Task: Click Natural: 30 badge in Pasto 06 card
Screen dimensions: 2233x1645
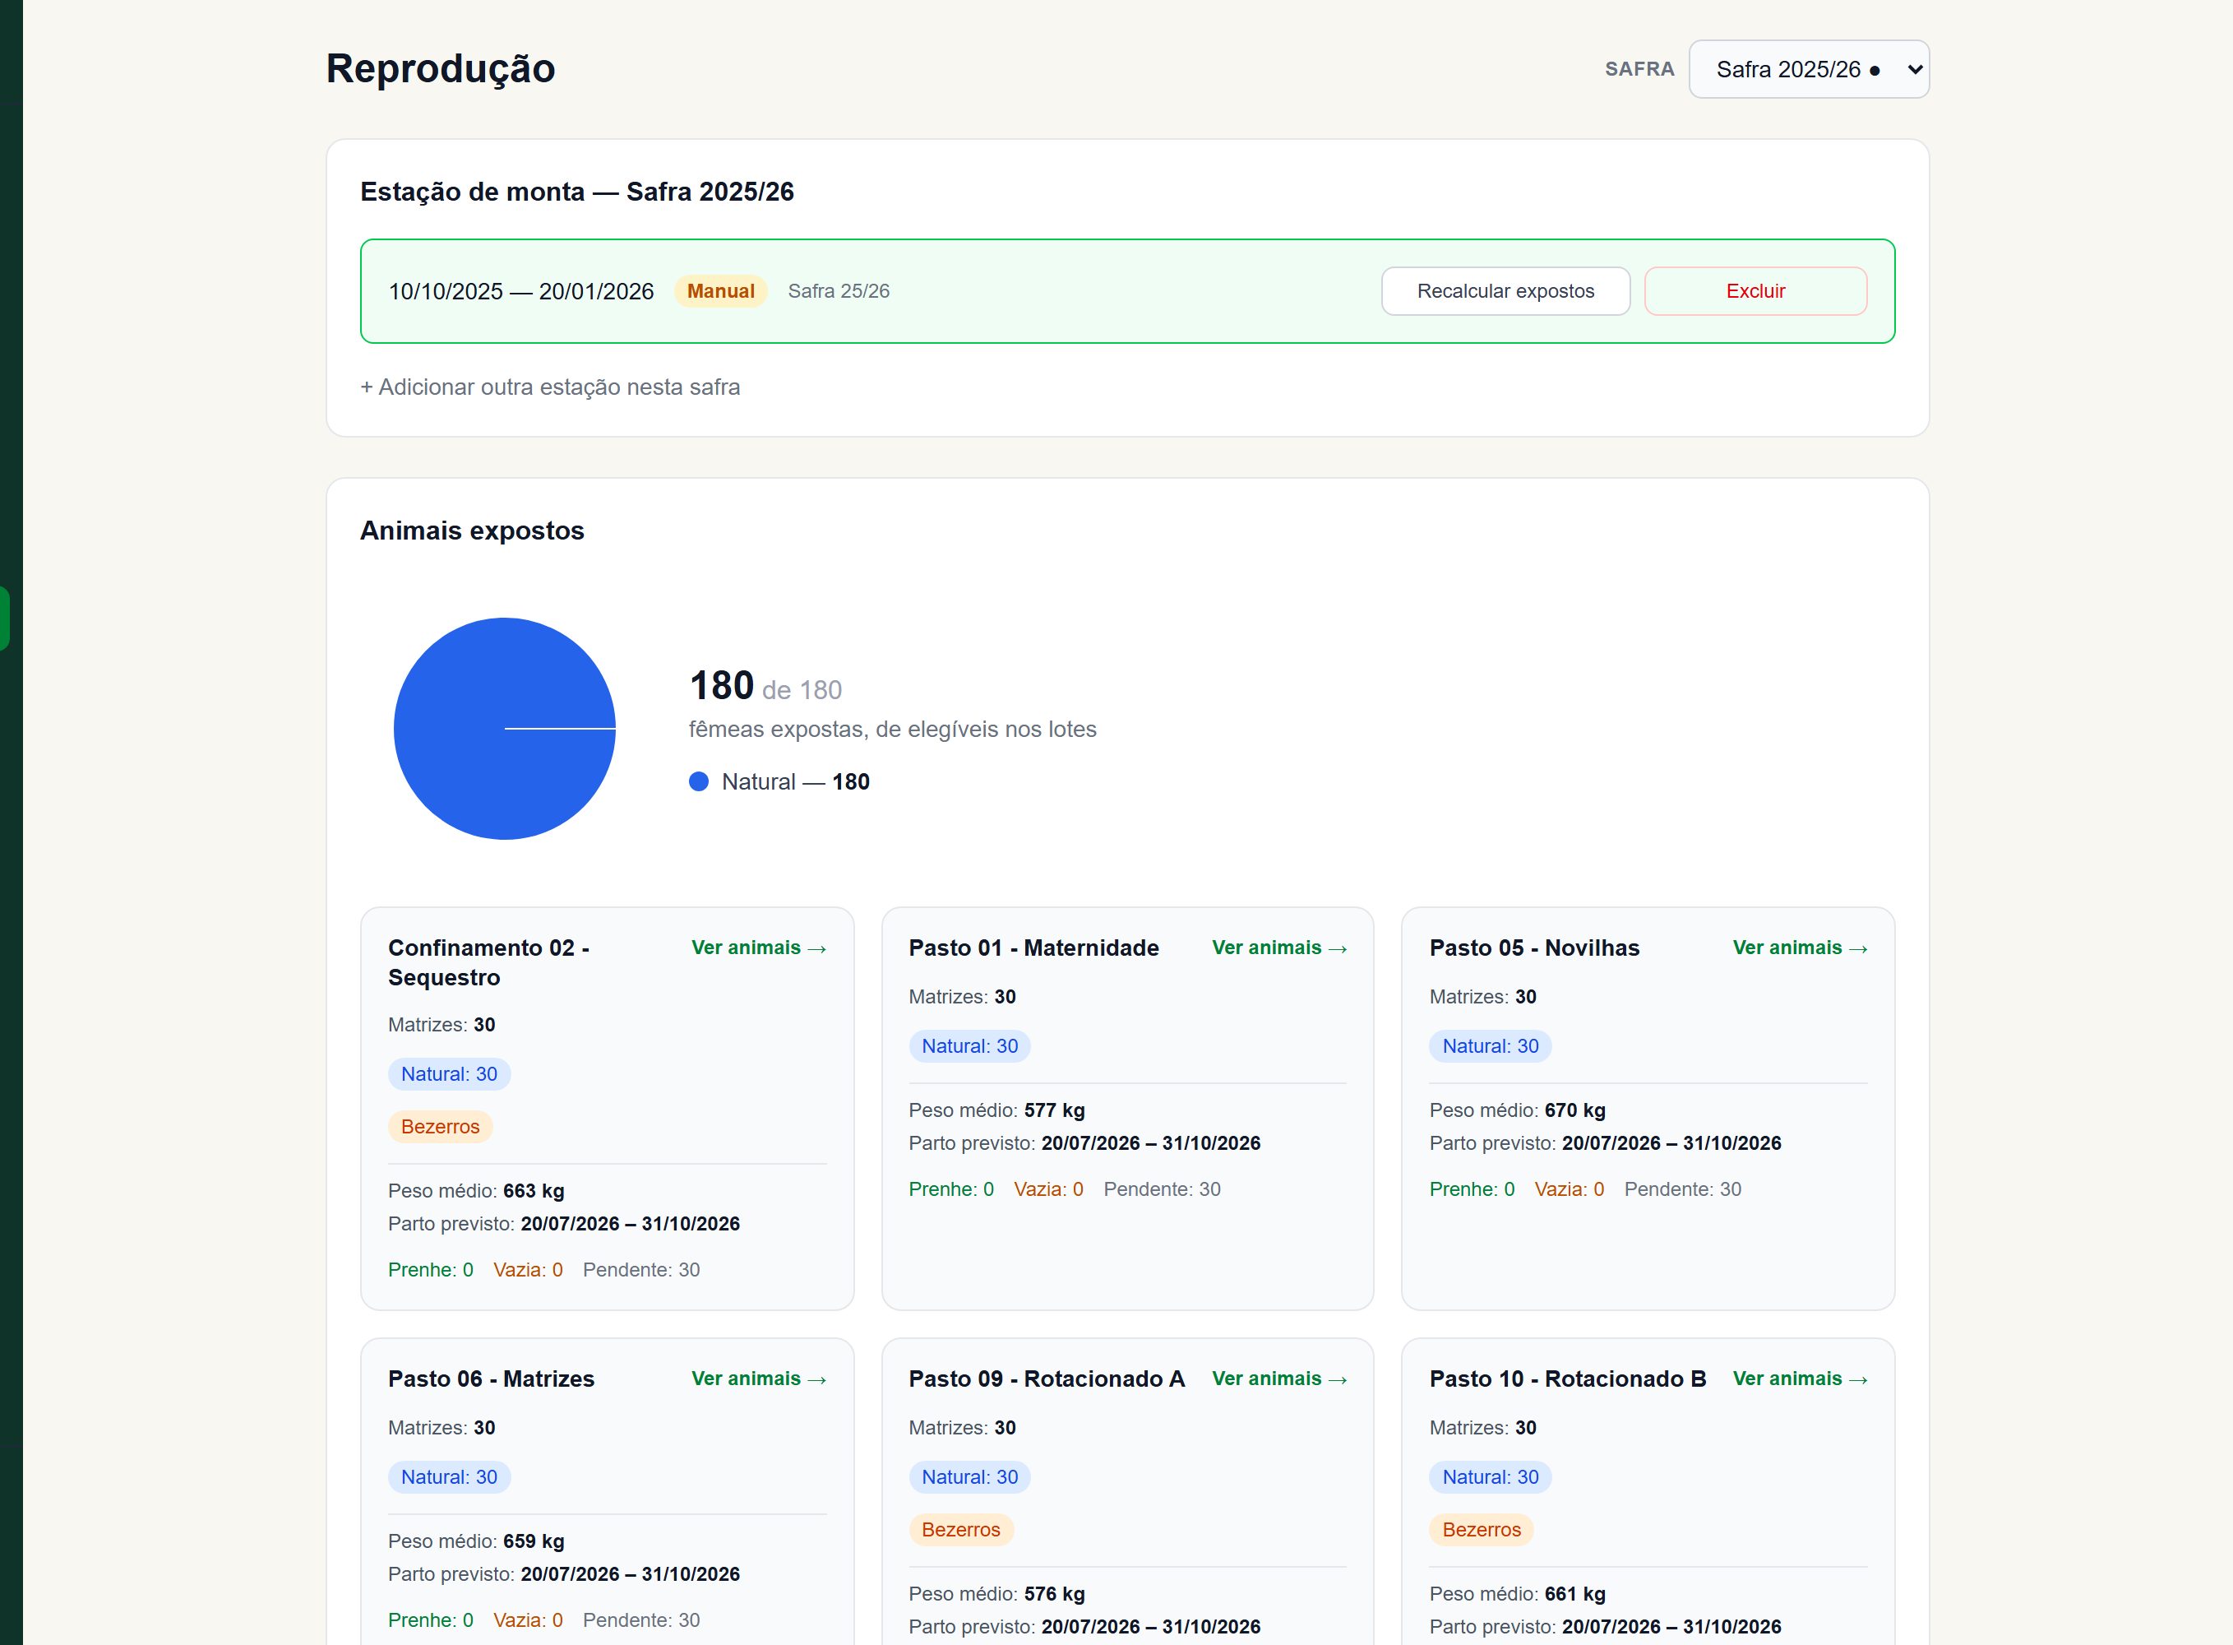Action: 449,1478
